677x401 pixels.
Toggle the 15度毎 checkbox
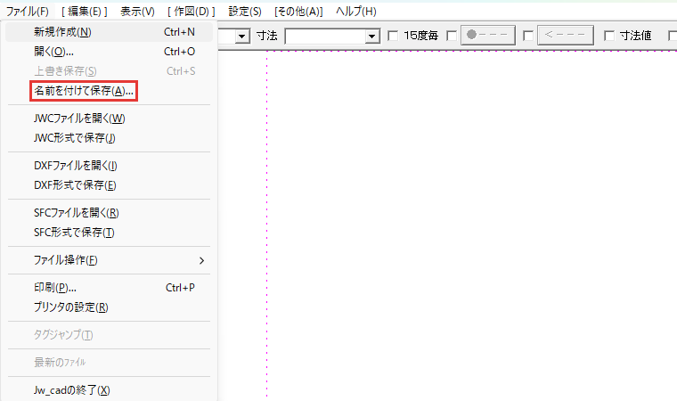click(x=393, y=36)
